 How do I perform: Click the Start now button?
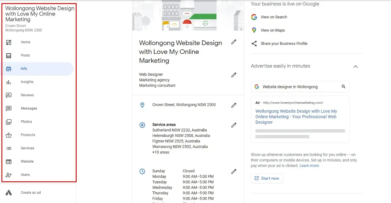(x=267, y=178)
